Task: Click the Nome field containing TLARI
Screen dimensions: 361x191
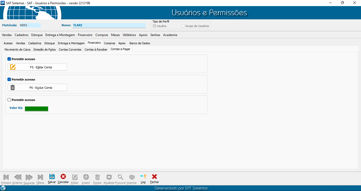Action: pyautogui.click(x=109, y=25)
